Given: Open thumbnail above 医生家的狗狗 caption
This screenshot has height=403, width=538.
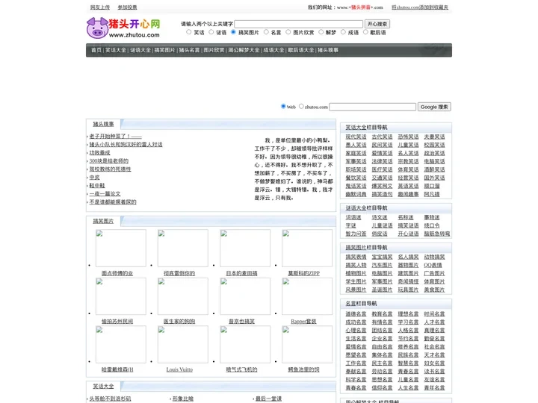Looking at the screenshot, I should pos(183,296).
